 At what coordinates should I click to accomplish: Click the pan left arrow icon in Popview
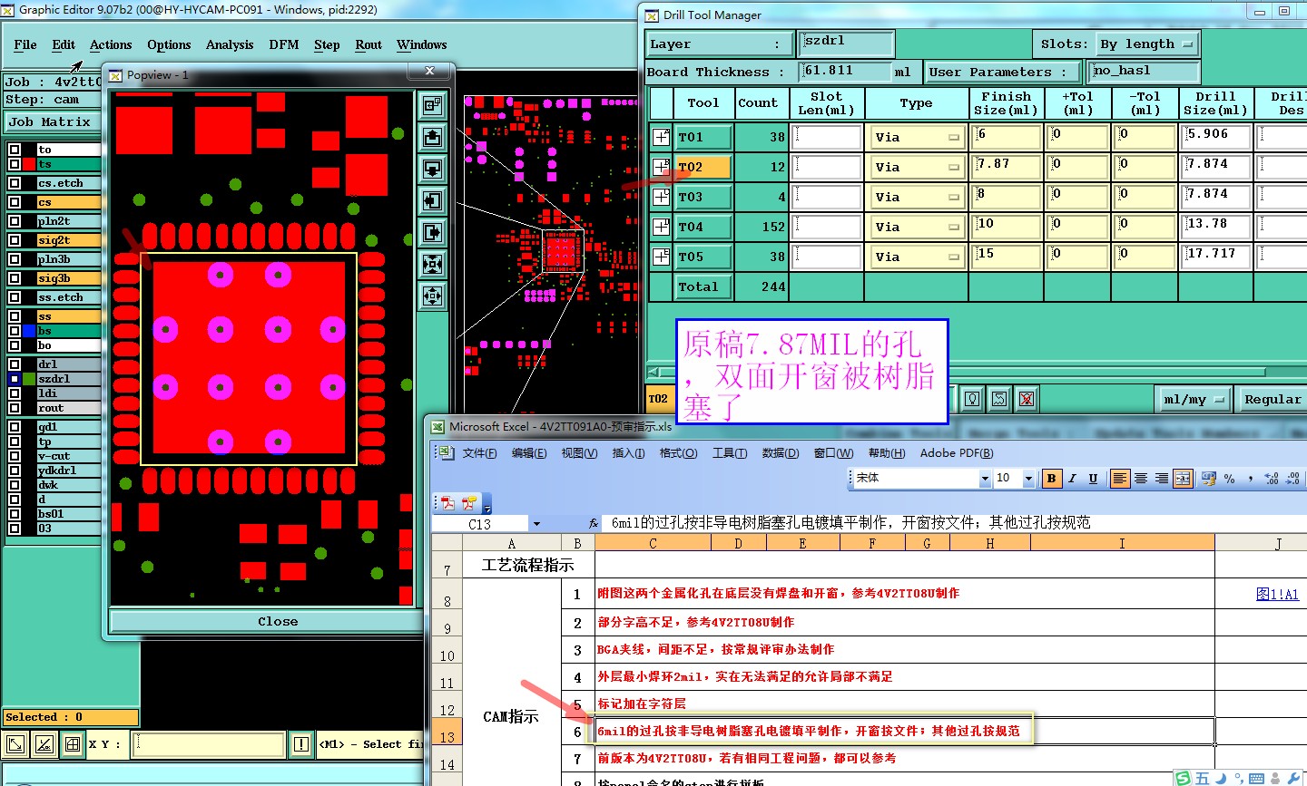[x=433, y=200]
